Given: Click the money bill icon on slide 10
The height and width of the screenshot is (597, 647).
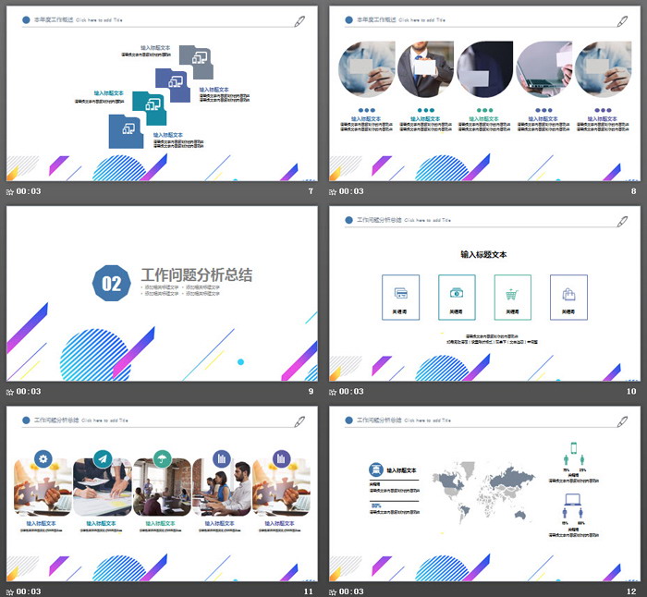Looking at the screenshot, I should pyautogui.click(x=457, y=294).
